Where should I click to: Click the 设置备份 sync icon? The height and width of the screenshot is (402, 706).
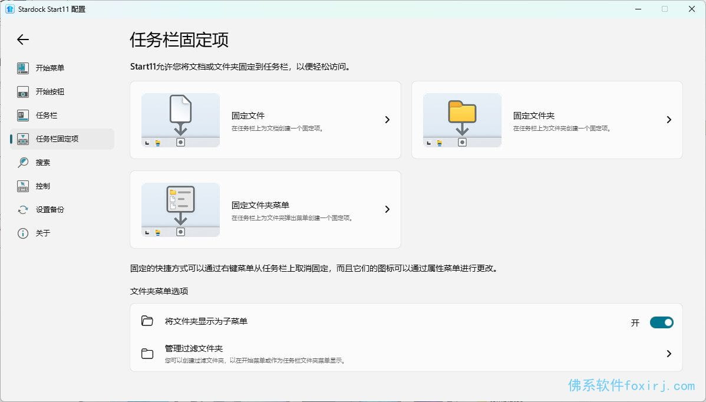point(23,210)
